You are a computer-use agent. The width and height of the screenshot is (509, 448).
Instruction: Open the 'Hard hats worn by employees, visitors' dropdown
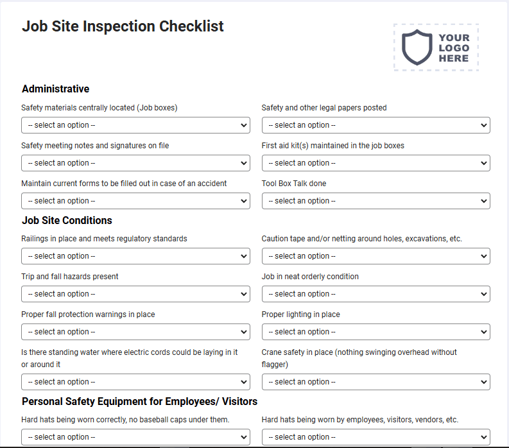376,437
